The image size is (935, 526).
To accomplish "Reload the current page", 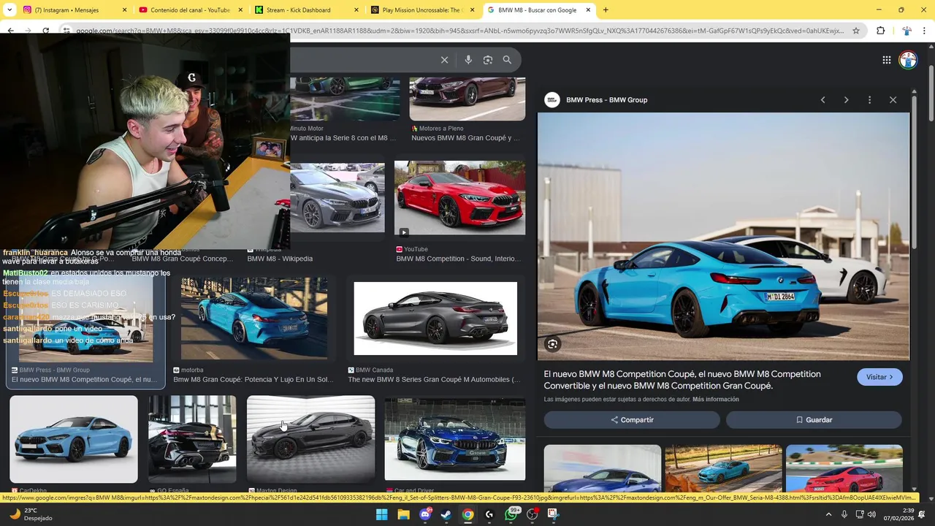I will [x=45, y=31].
